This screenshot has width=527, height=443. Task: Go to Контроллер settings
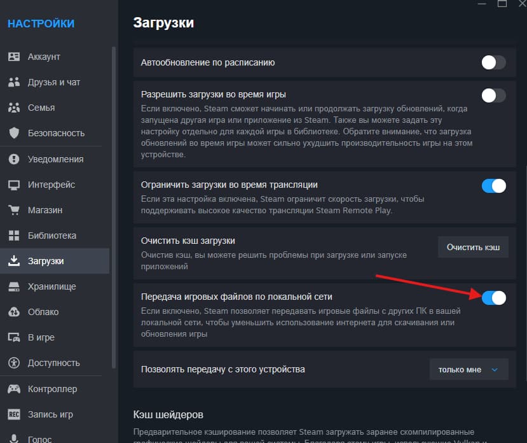55,389
